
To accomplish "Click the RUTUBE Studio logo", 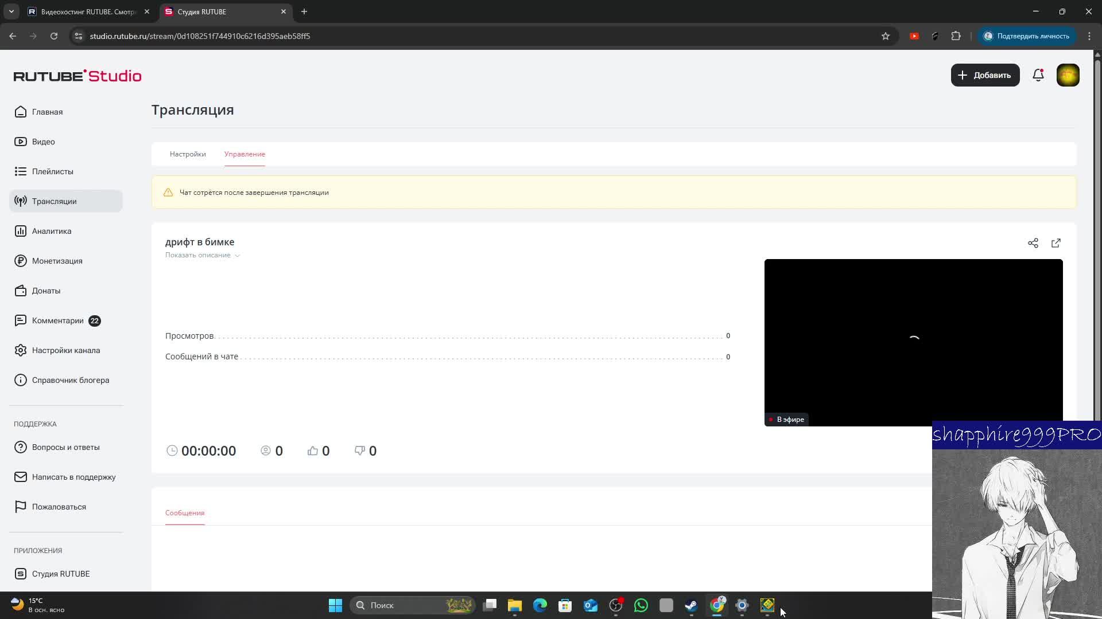I will point(77,76).
